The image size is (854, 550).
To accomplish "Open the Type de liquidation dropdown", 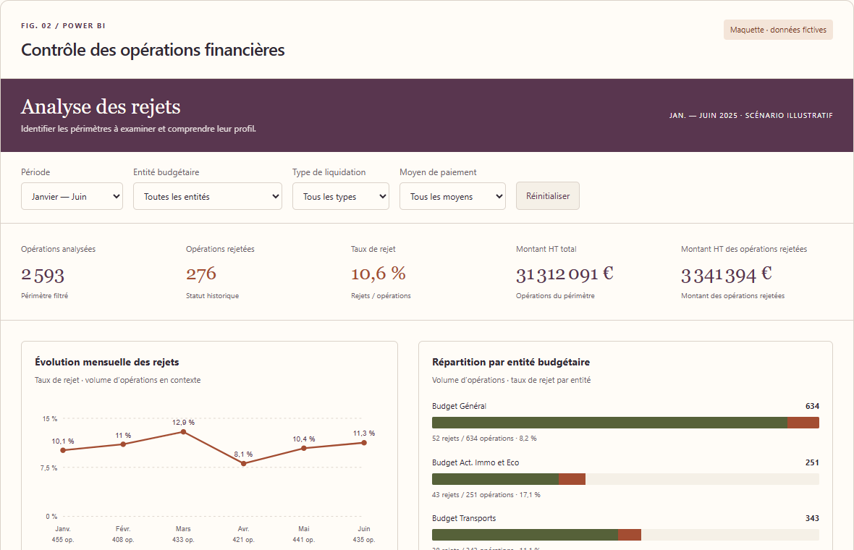I will (341, 196).
